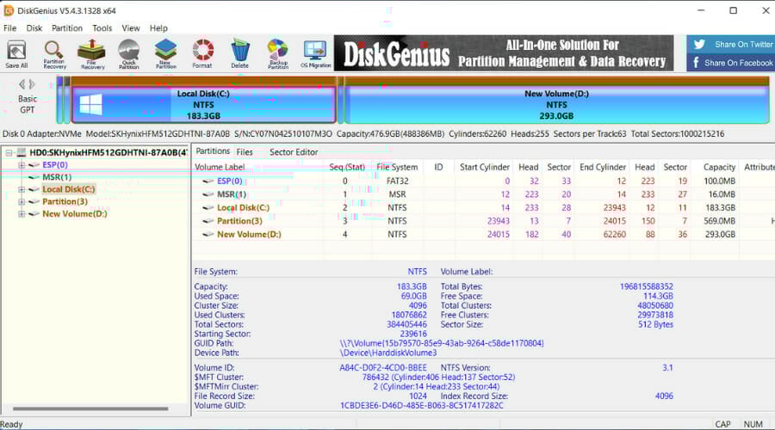Screen dimensions: 775x430
Task: Select the ESP(0) row in partition table
Action: click(x=483, y=181)
